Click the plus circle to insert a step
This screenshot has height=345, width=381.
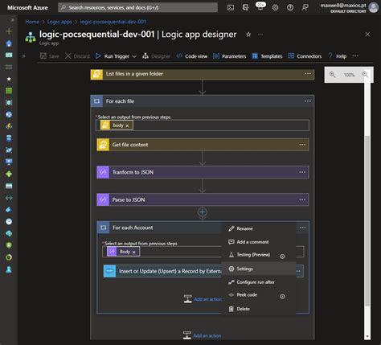(203, 212)
